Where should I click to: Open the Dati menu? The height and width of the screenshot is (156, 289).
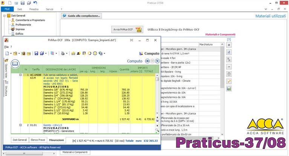pyautogui.click(x=20, y=9)
